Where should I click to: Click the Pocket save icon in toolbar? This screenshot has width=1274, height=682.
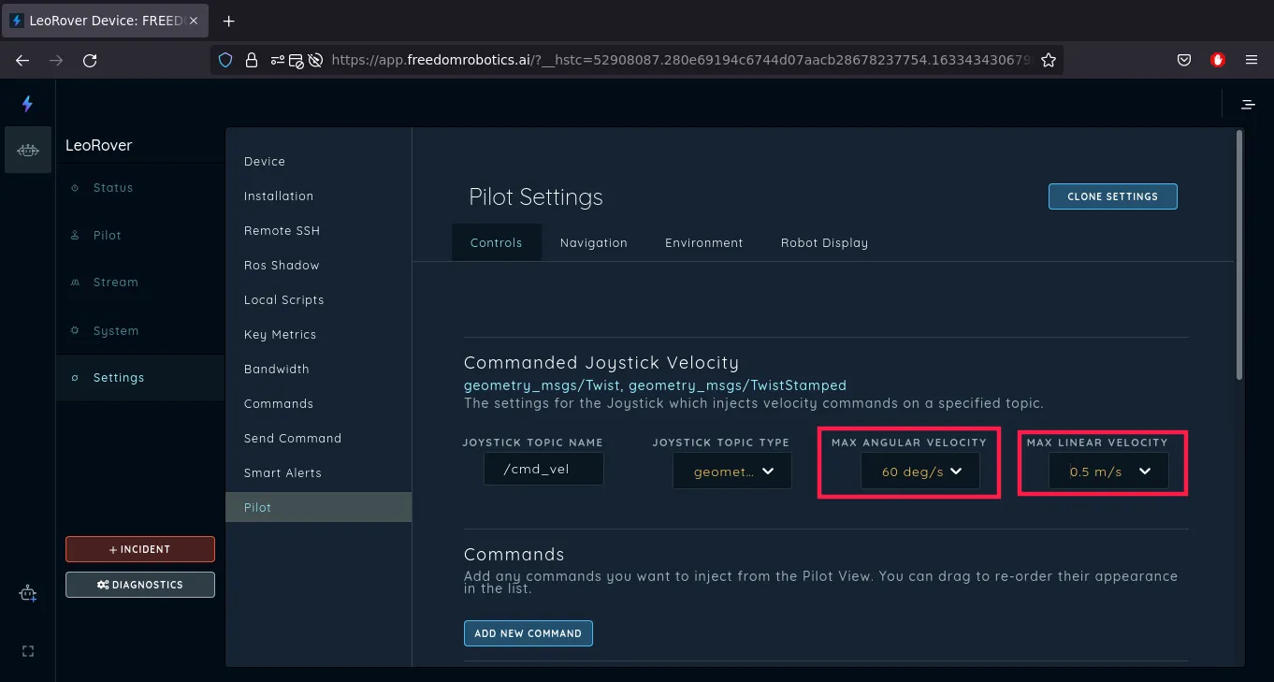click(x=1183, y=60)
